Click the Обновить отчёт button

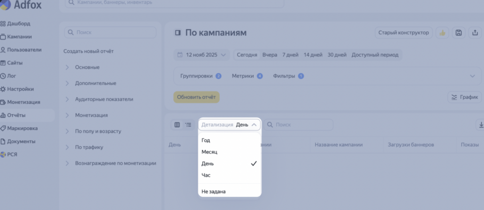(x=196, y=97)
